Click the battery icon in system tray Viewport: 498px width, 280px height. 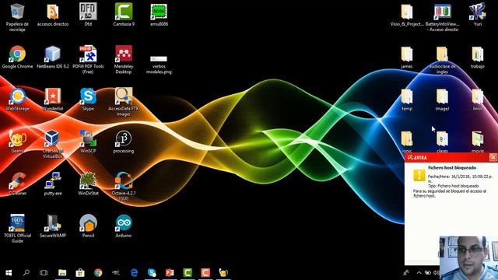click(428, 273)
